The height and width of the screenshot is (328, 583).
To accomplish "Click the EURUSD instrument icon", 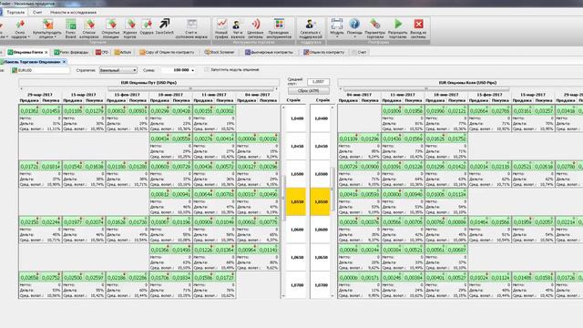I will click(x=15, y=70).
